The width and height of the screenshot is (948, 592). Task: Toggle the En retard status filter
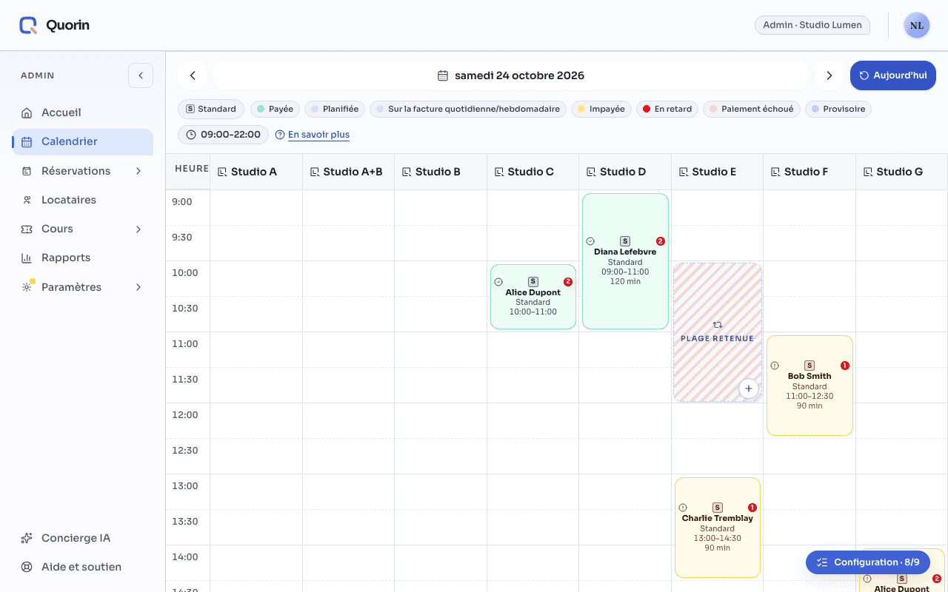pos(667,109)
